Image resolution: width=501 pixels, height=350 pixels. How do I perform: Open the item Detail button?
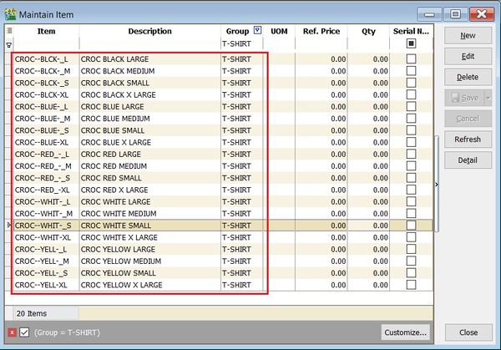point(468,160)
